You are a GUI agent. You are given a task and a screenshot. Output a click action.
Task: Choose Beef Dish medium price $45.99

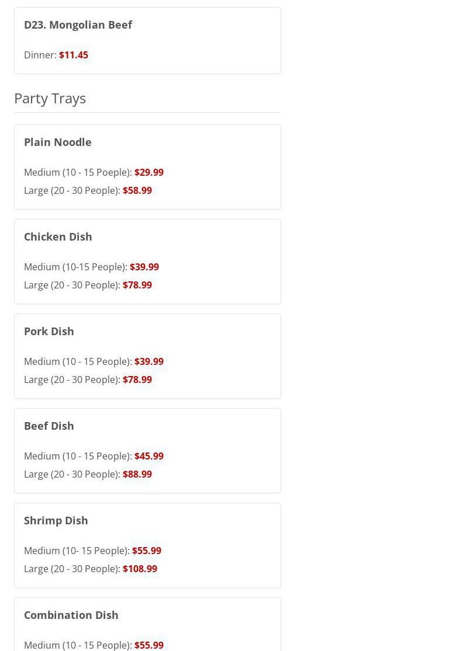148,456
